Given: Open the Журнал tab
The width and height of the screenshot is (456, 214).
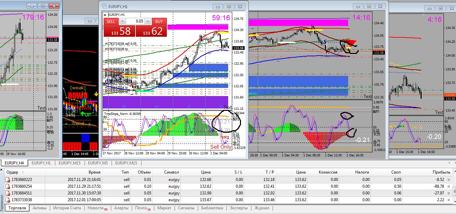Looking at the screenshot, I should tap(262, 208).
